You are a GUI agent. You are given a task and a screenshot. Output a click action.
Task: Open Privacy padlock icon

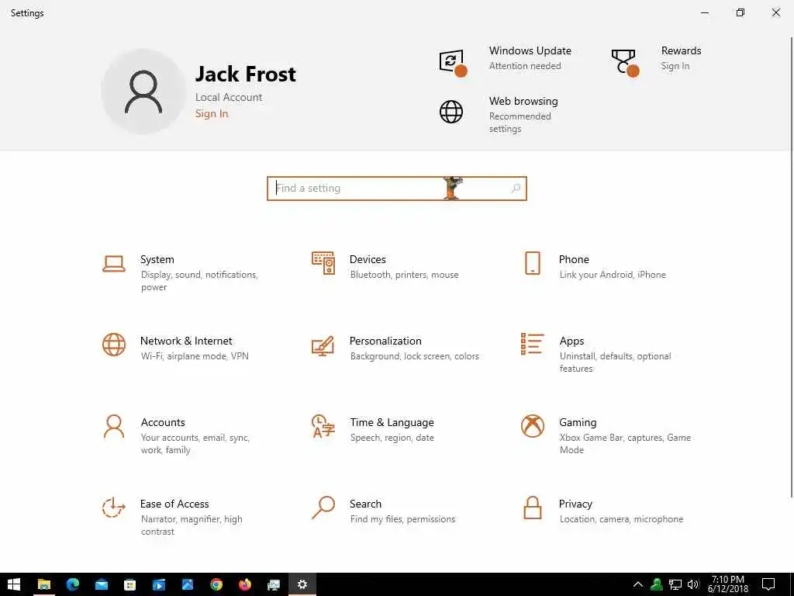(x=533, y=508)
